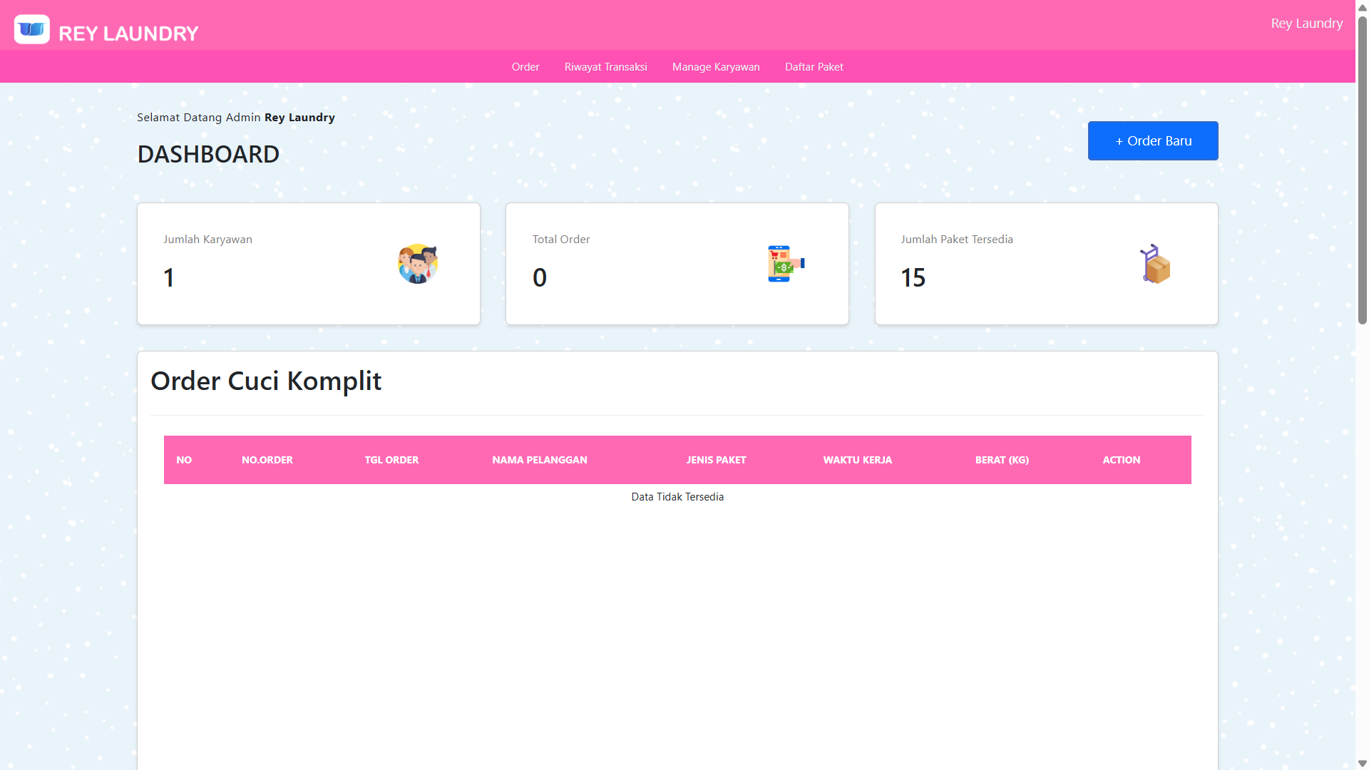The height and width of the screenshot is (770, 1369).
Task: Click the WAKTU KERJA column header
Action: tap(857, 460)
